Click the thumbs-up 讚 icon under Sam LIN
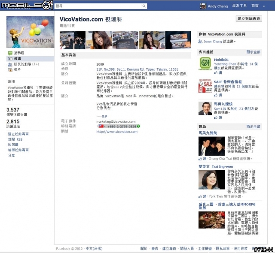 coord(216,117)
